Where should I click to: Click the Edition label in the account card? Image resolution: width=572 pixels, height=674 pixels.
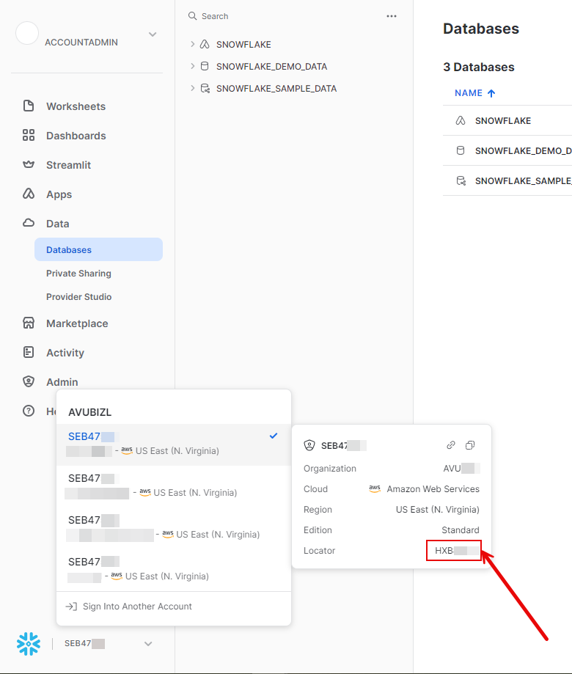point(318,530)
